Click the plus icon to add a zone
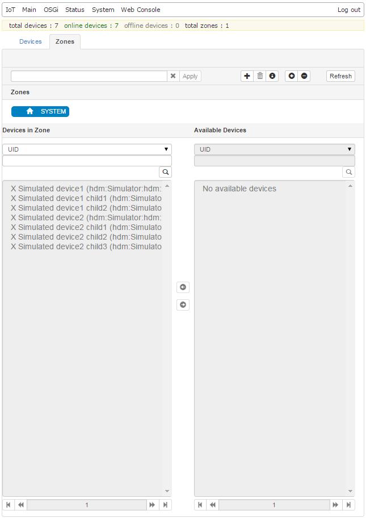 [x=247, y=76]
